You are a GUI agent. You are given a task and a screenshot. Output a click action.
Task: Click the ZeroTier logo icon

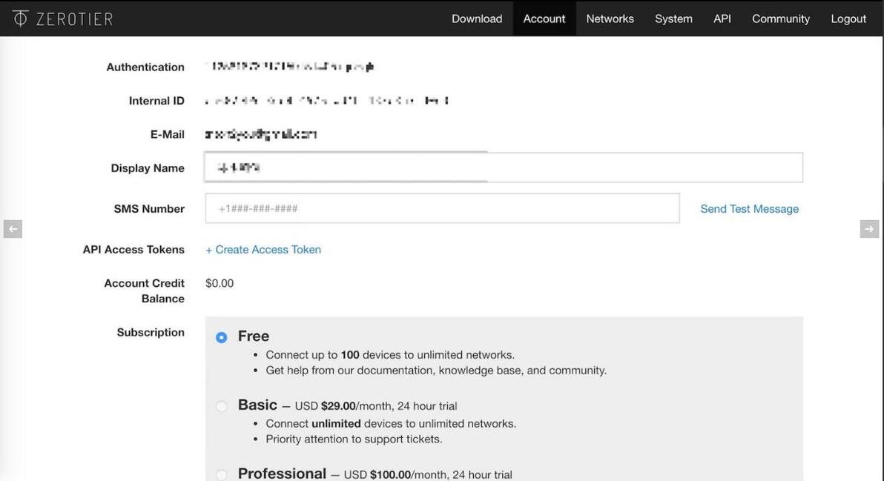[20, 19]
